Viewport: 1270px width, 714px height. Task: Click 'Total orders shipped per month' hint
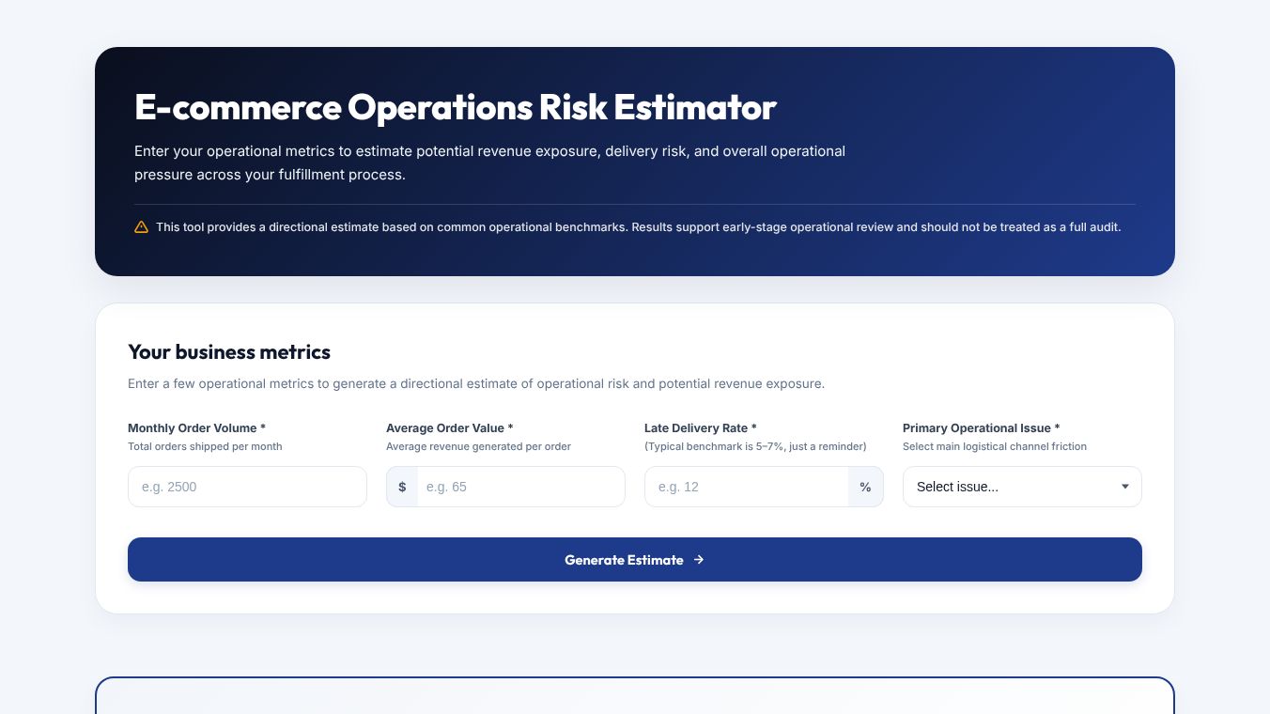[x=205, y=446]
